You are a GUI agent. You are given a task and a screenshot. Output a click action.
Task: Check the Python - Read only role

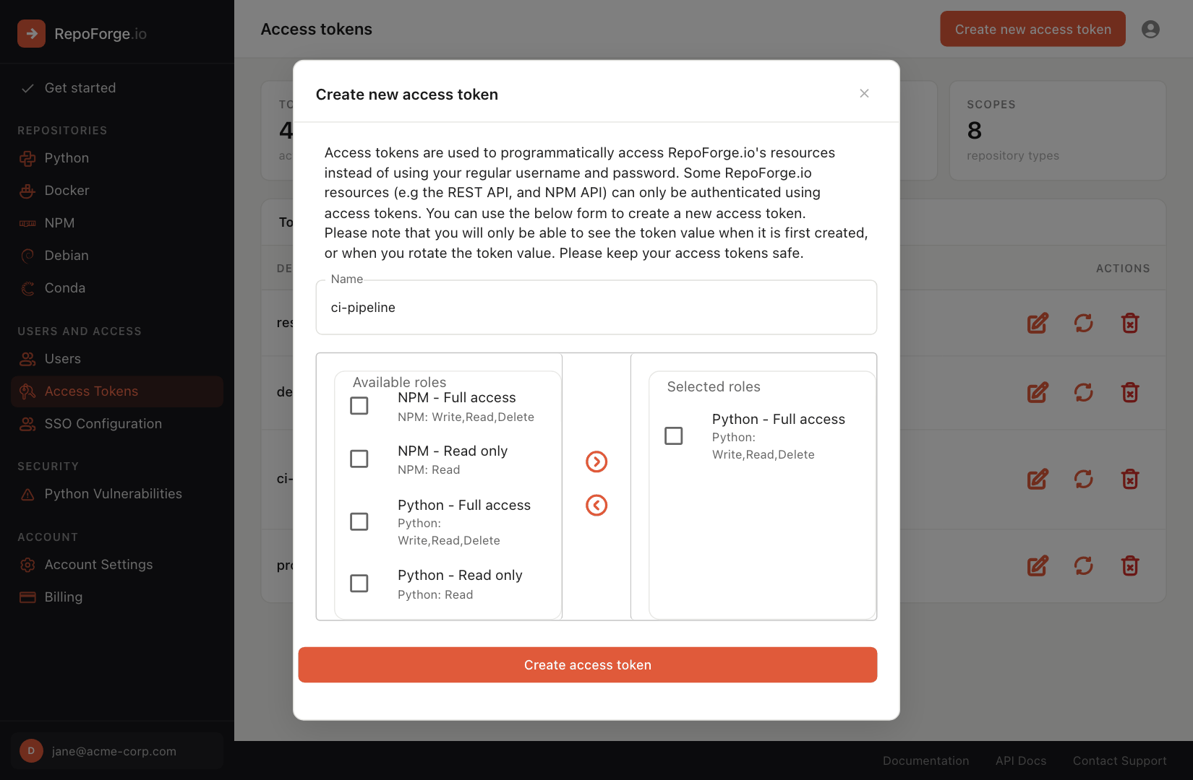(x=359, y=583)
